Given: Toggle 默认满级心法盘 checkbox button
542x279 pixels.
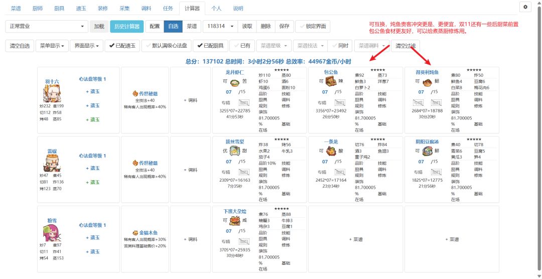Looking at the screenshot, I should 166,46.
